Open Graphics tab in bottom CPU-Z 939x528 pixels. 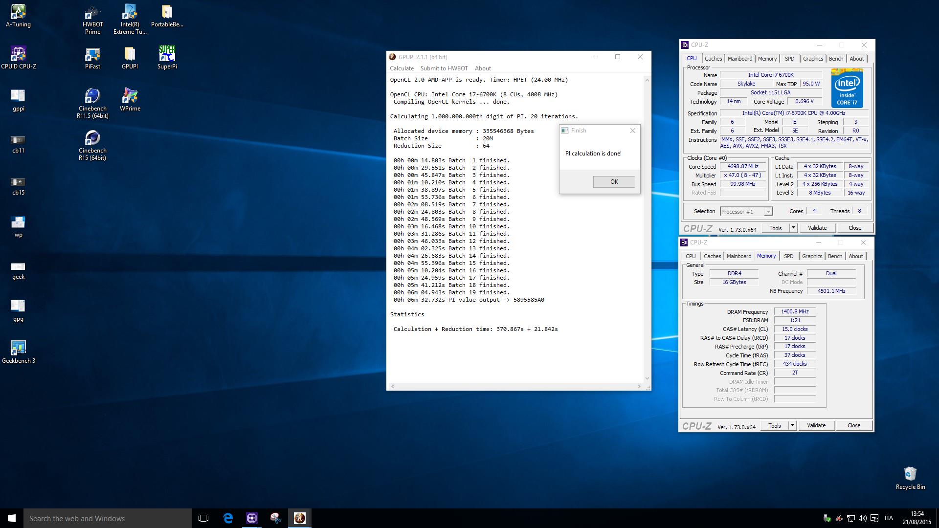point(812,256)
